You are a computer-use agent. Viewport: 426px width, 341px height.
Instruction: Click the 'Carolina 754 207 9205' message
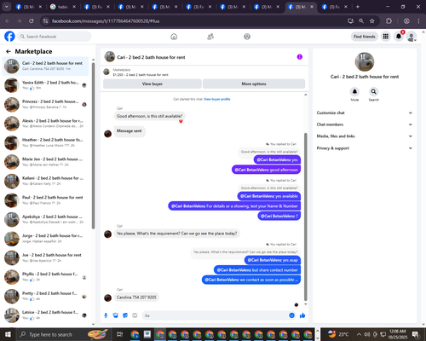click(x=136, y=298)
